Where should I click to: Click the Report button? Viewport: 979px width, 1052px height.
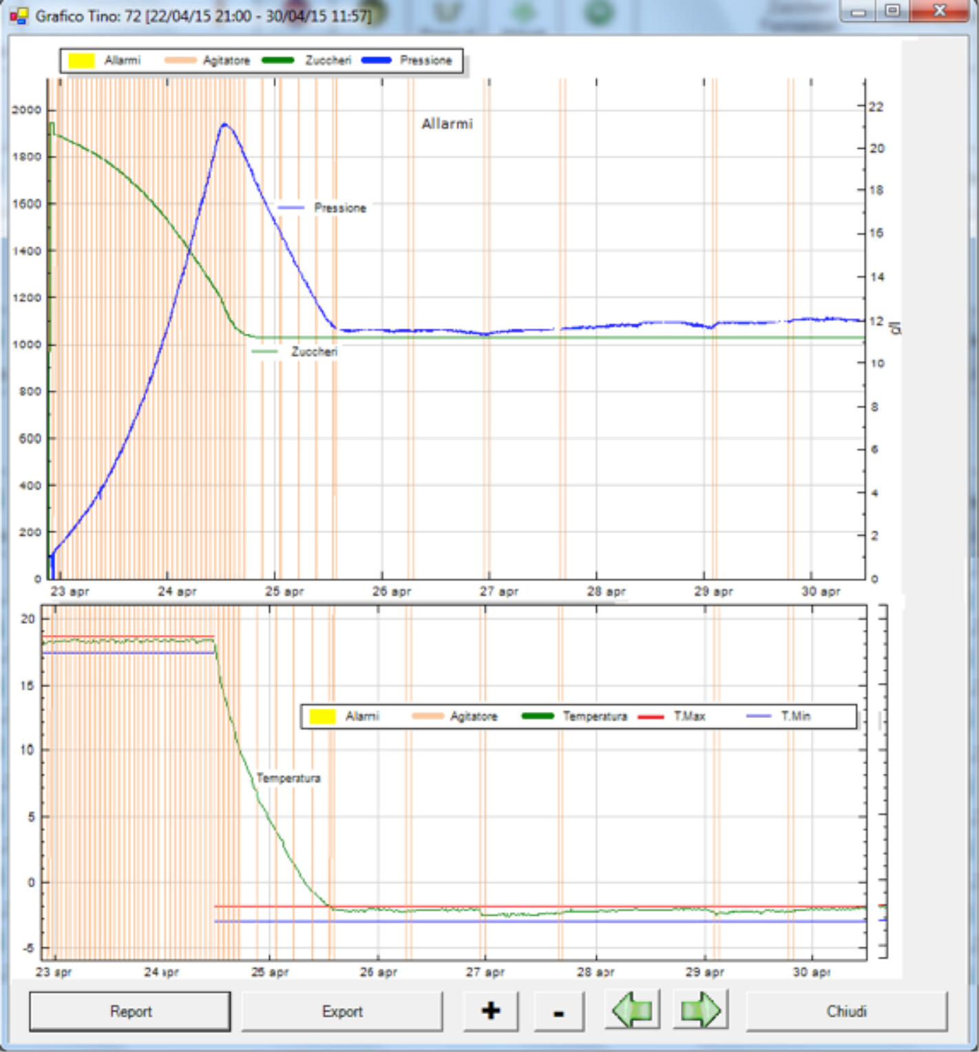130,1011
